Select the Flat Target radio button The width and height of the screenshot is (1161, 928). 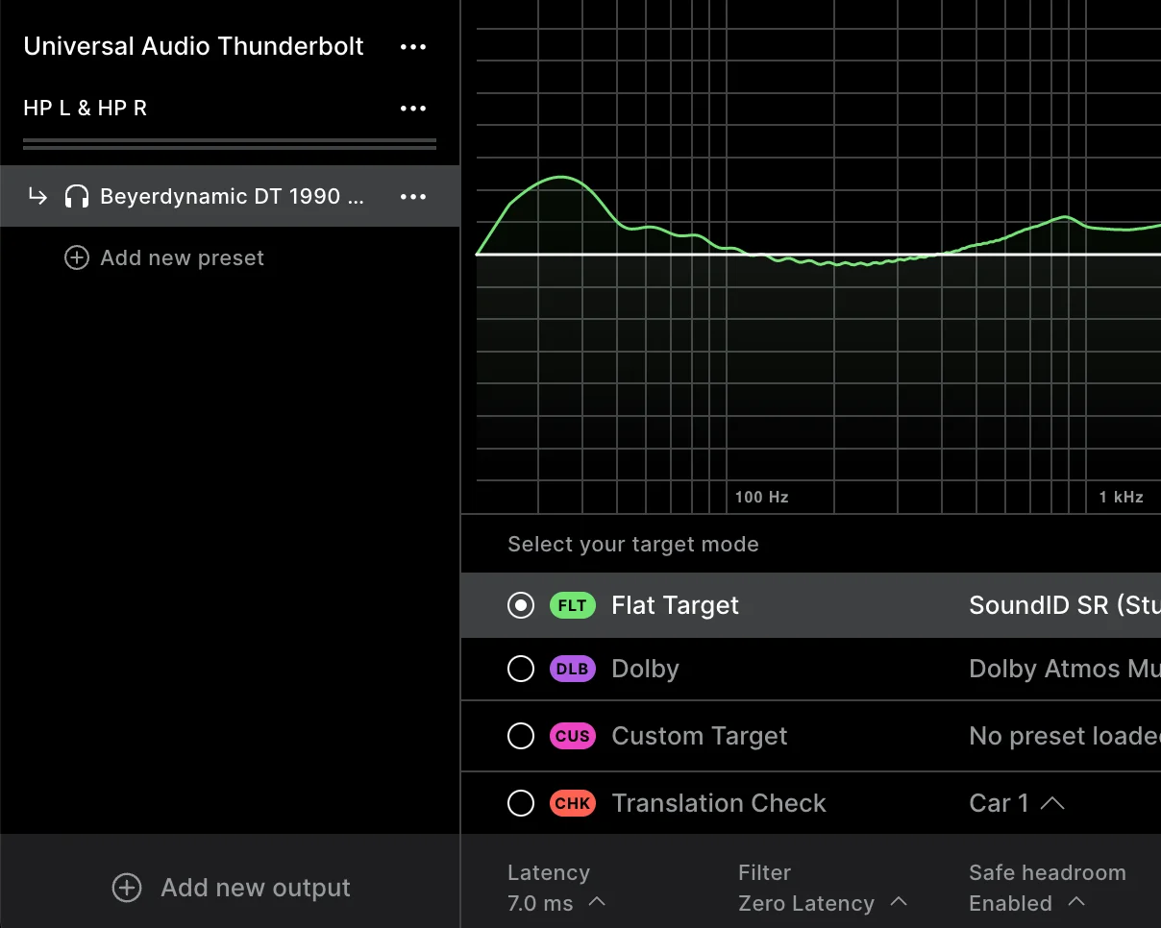(x=521, y=605)
